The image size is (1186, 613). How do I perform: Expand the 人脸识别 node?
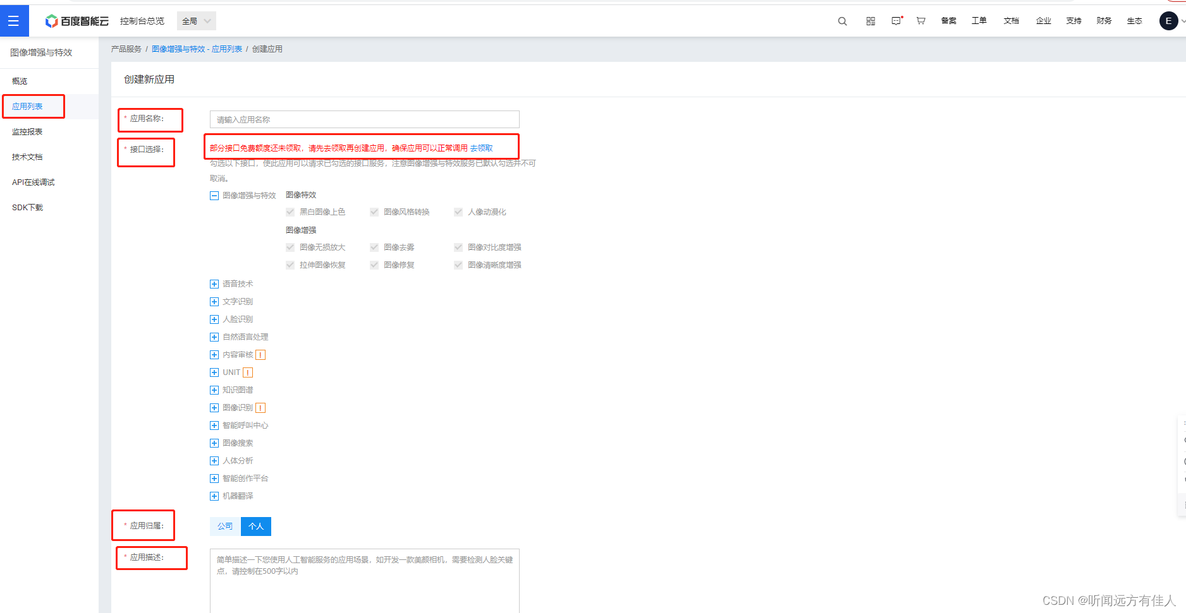click(x=214, y=319)
